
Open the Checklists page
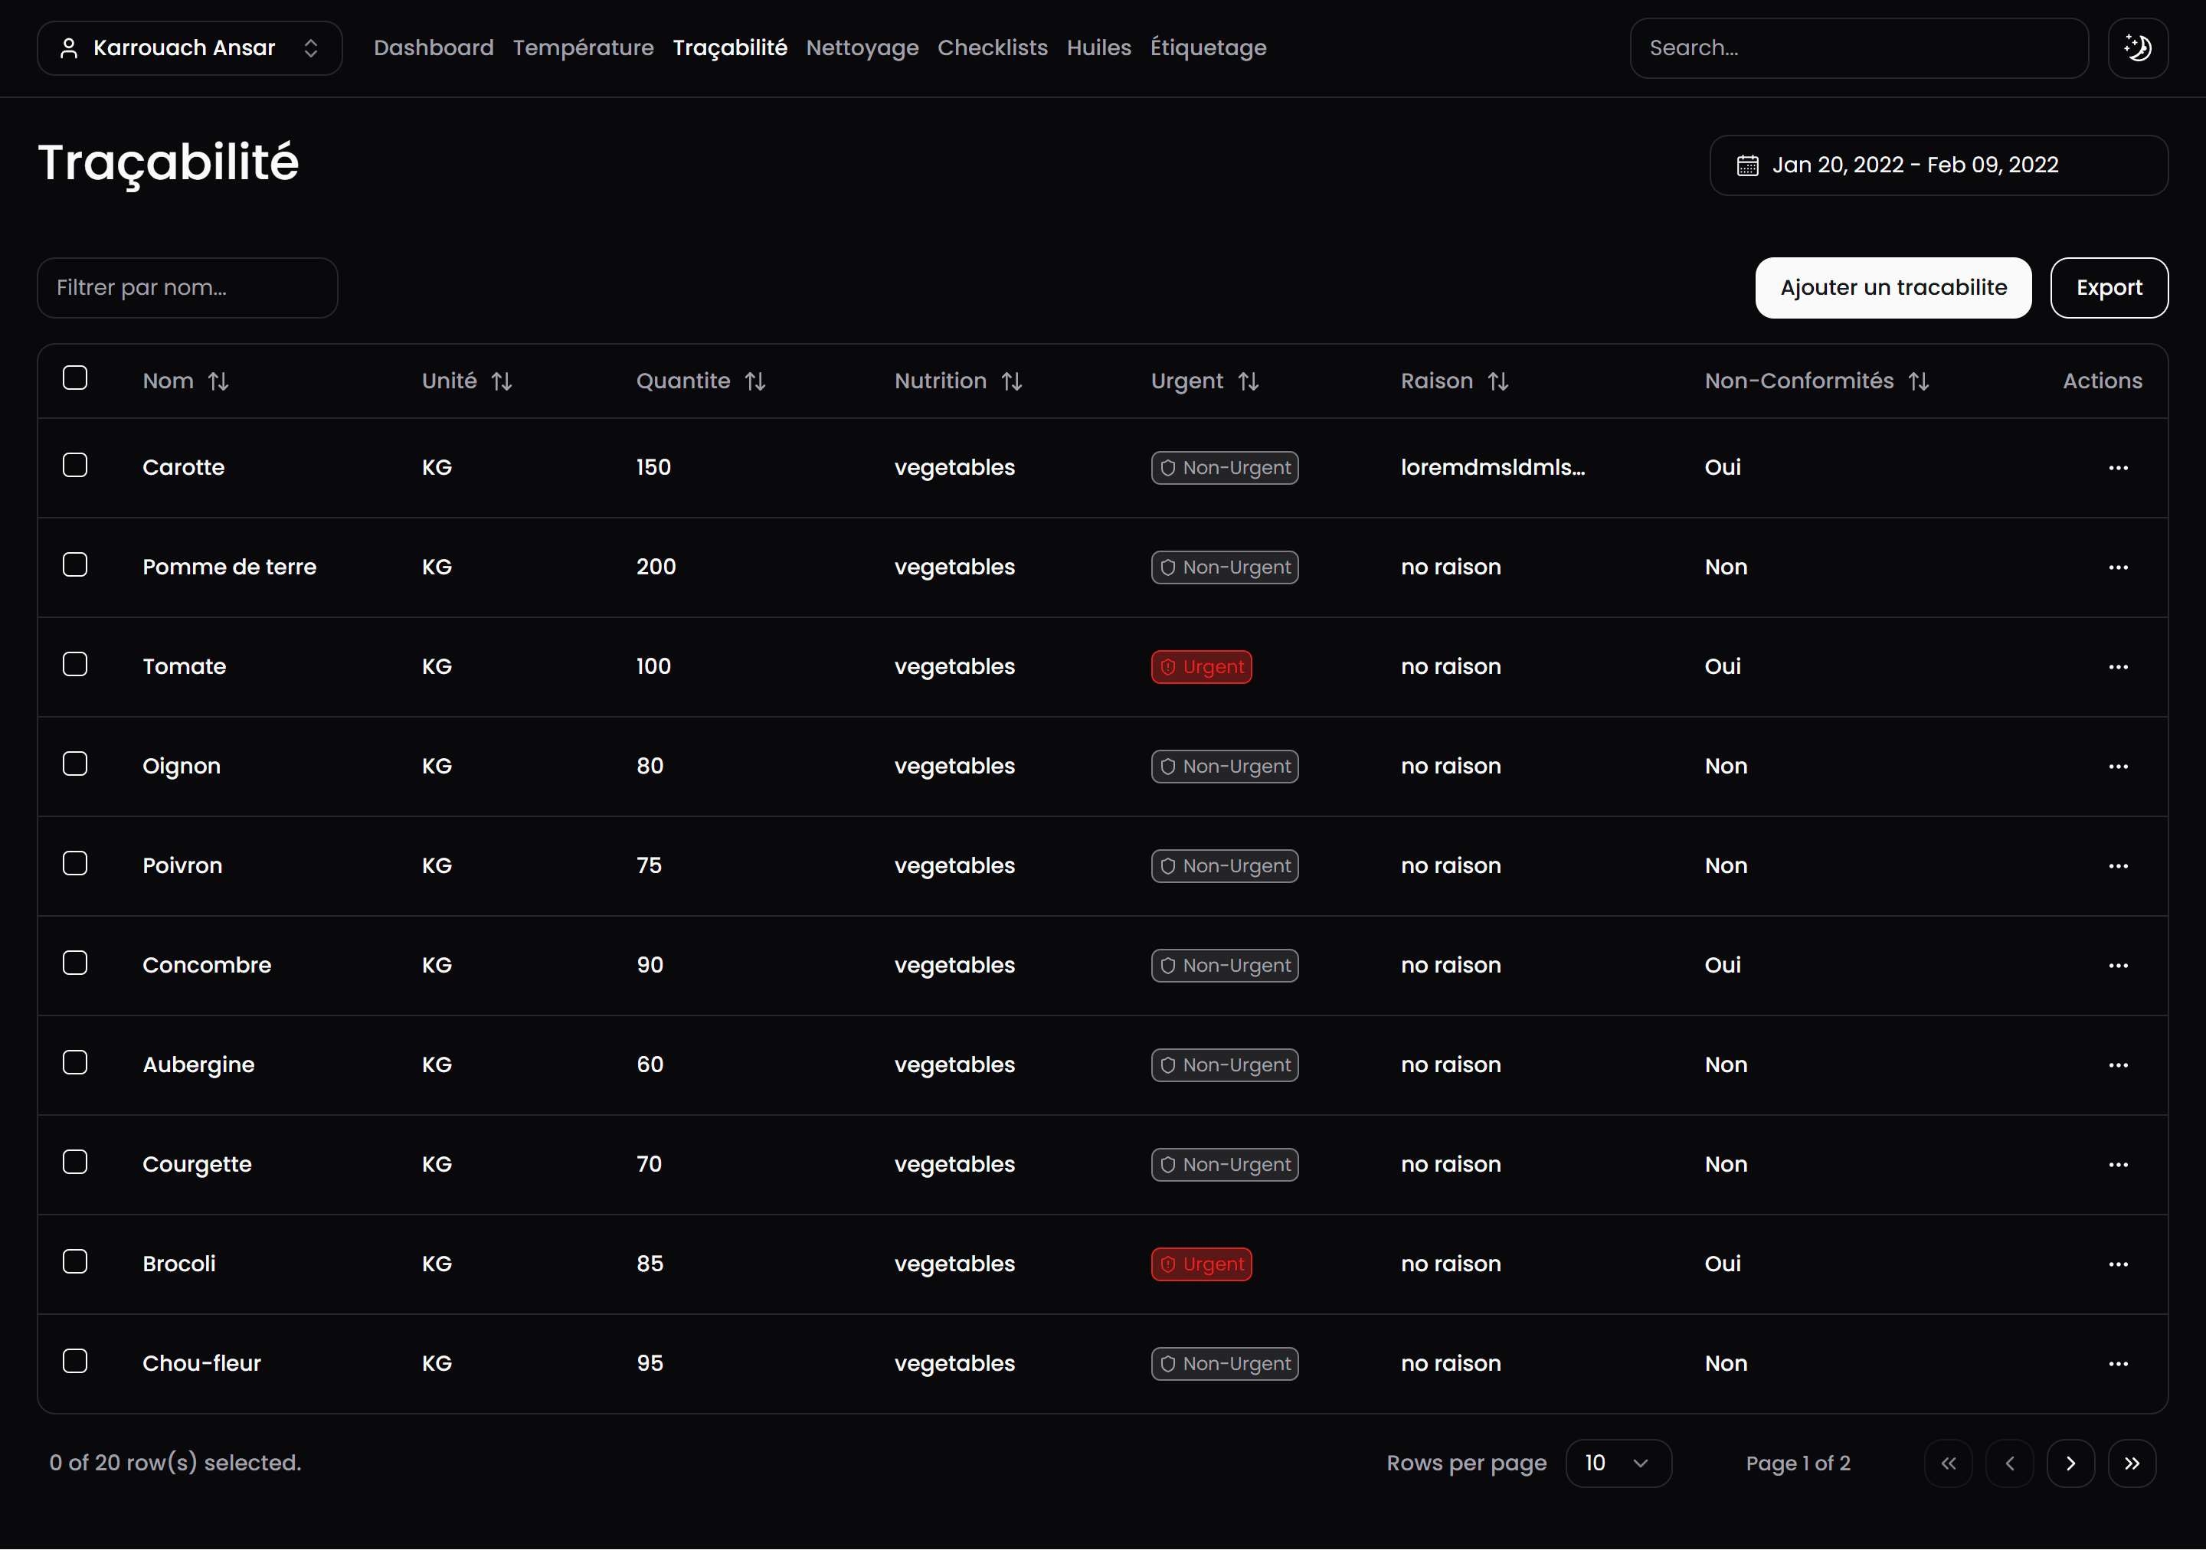point(993,48)
